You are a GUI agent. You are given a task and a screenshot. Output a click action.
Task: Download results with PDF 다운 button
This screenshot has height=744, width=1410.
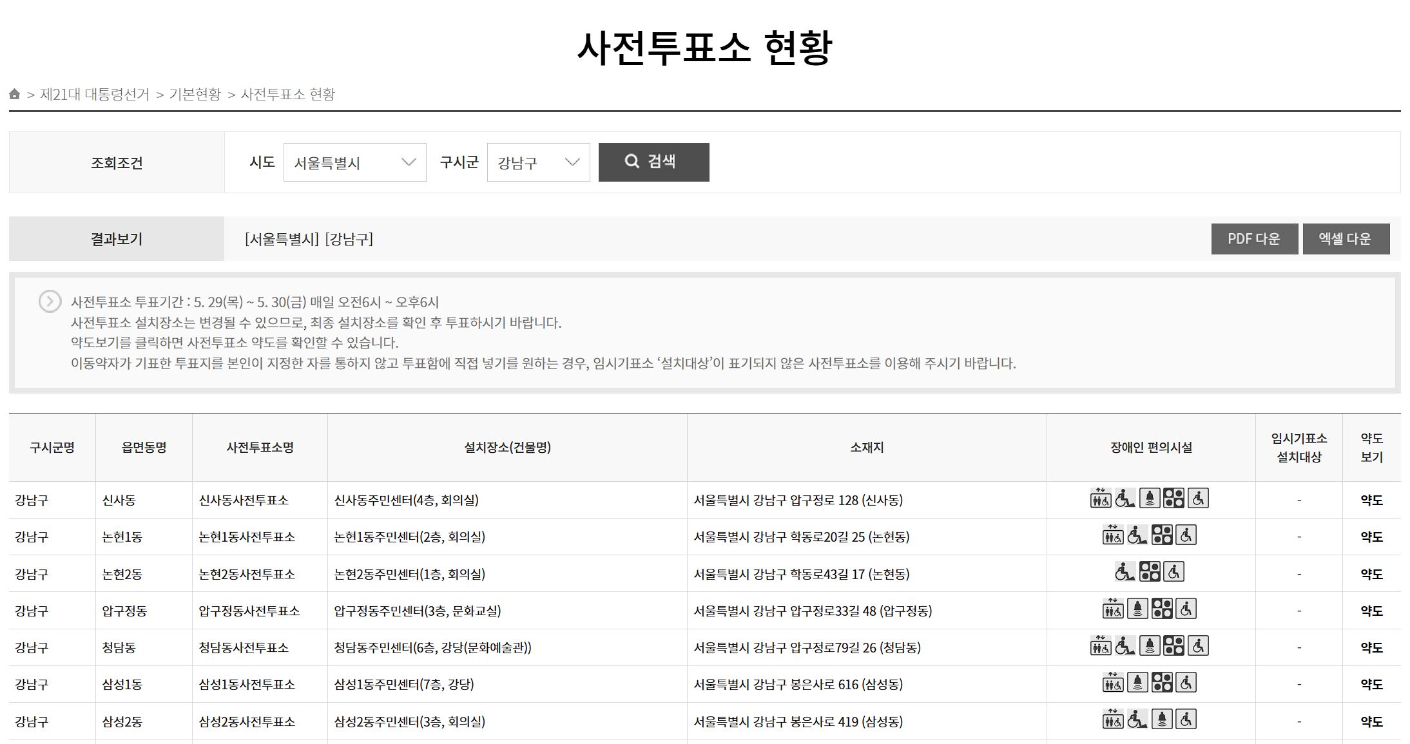coord(1254,239)
